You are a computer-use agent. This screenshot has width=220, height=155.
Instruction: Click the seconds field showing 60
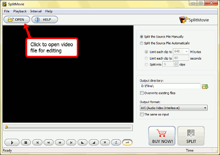181,58
